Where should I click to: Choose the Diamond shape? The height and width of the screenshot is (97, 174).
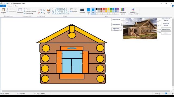(55, 11)
